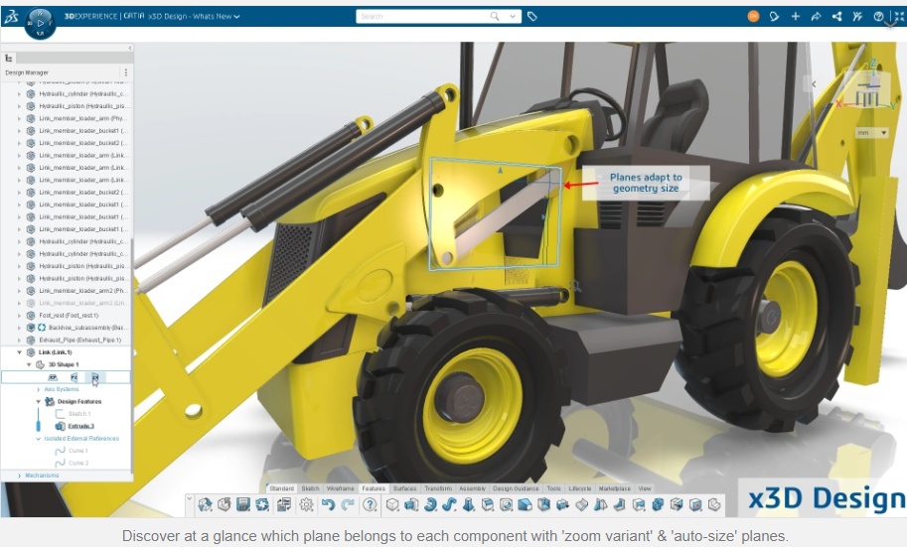The image size is (907, 547).
Task: Open Design Manager three-dots menu
Action: (125, 72)
